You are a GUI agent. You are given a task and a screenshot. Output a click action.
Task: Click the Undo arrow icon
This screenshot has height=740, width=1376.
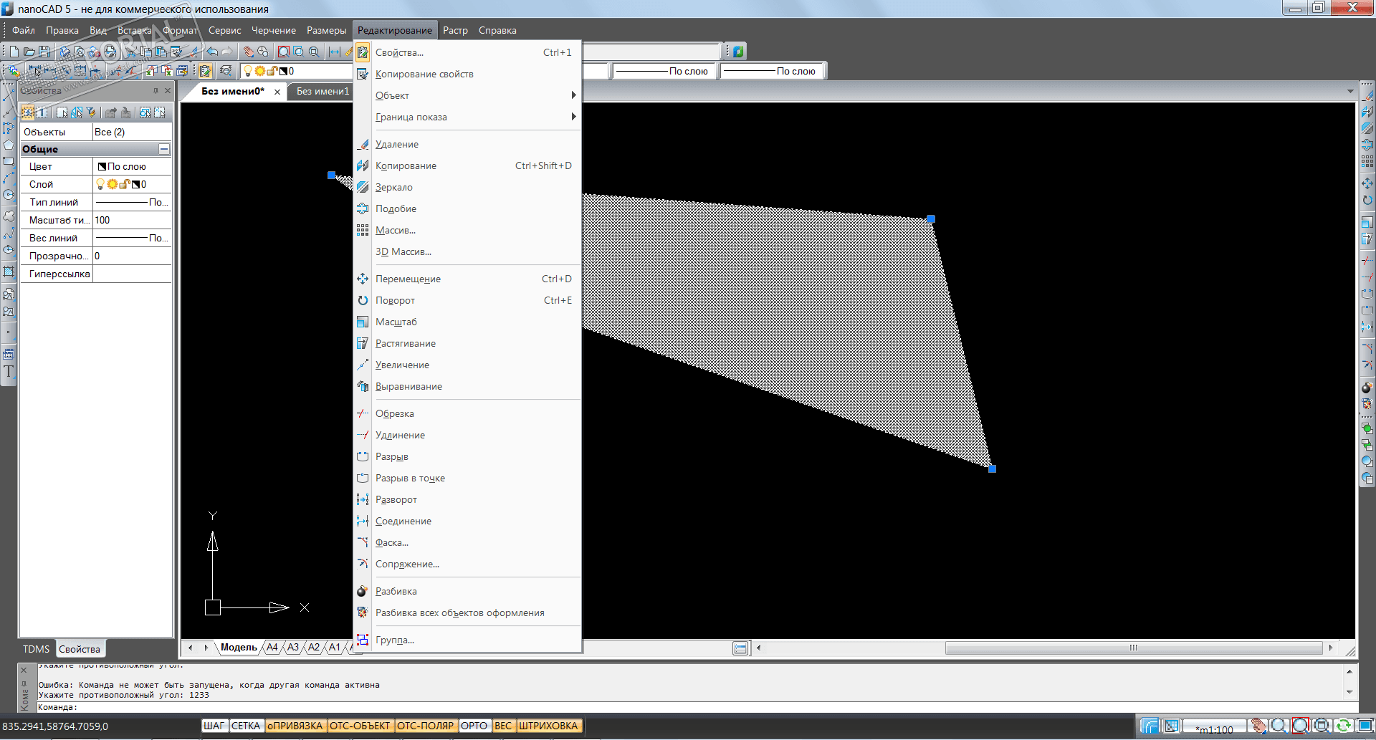212,52
